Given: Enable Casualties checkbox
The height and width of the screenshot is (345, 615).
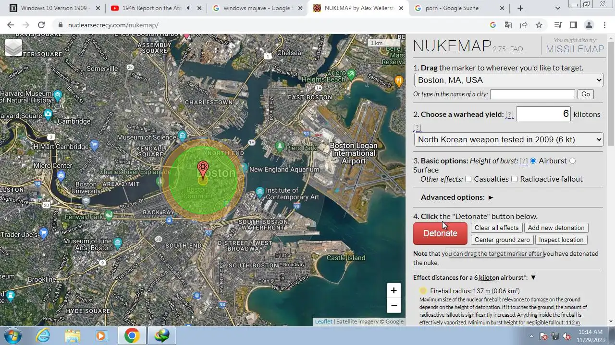Looking at the screenshot, I should [x=468, y=179].
